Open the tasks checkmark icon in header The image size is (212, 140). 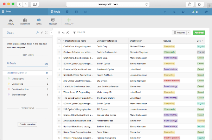pos(85,12)
